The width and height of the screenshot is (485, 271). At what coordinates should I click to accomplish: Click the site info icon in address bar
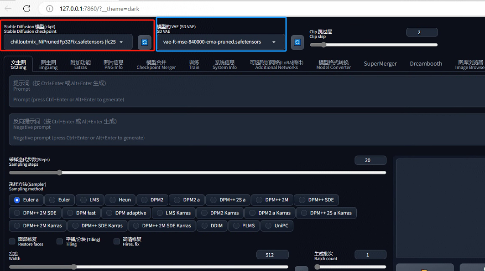click(x=49, y=8)
